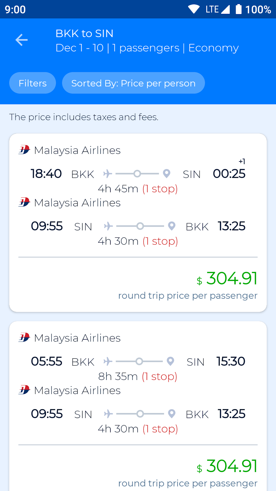Open the Filters options
This screenshot has height=491, width=276.
tap(32, 83)
